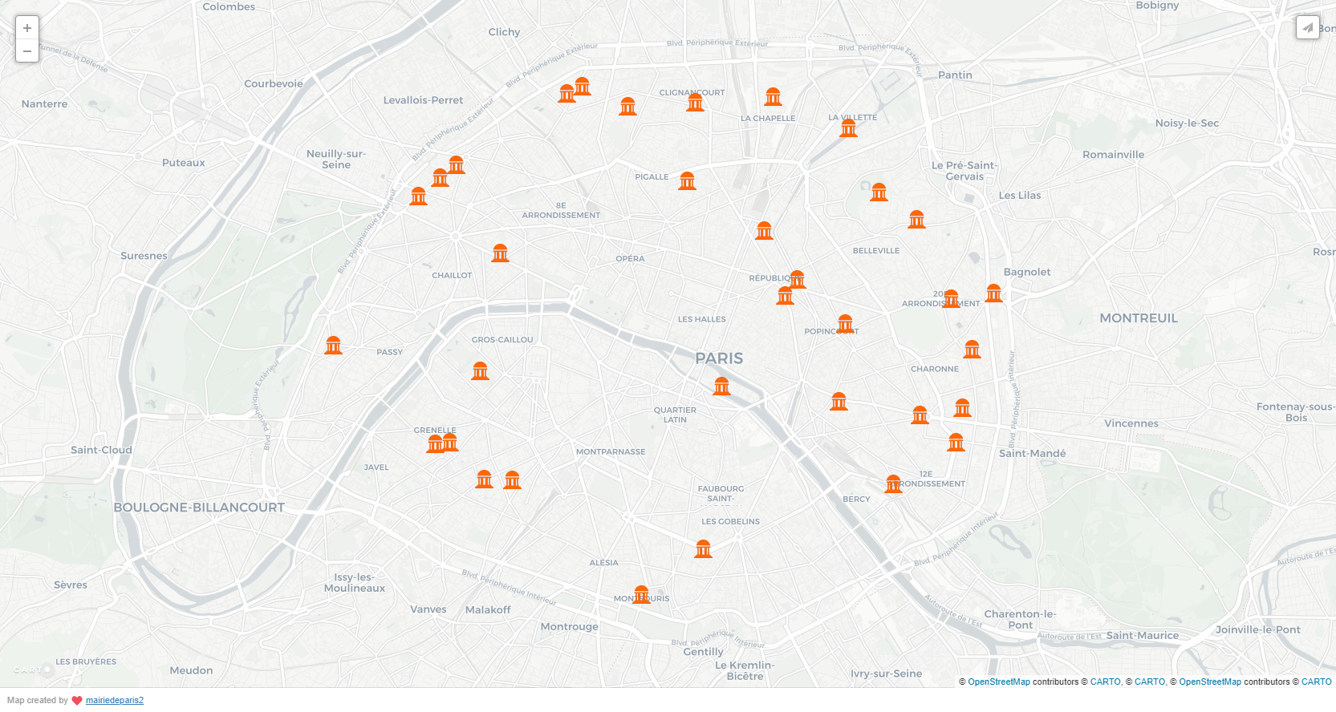Image resolution: width=1336 pixels, height=712 pixels.
Task: Click the Montreuil city label
Action: pyautogui.click(x=1139, y=318)
